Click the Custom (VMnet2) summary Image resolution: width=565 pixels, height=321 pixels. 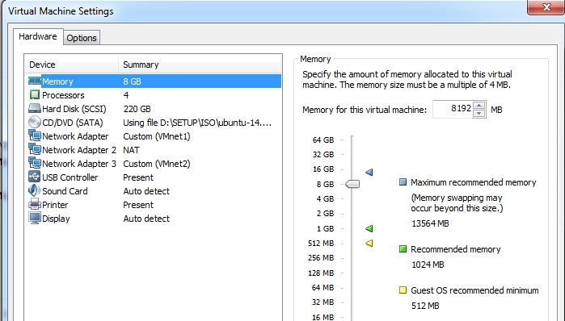[x=156, y=164]
